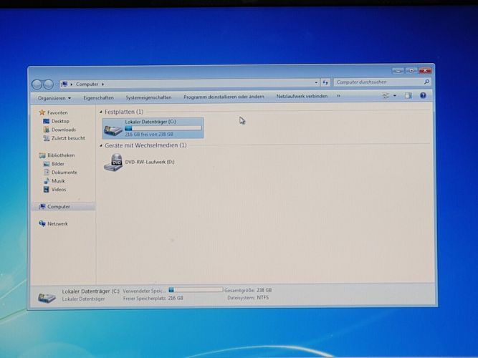Screen dimensions: 478x358
Task: Click Eigenschaften in the toolbar
Action: point(98,98)
